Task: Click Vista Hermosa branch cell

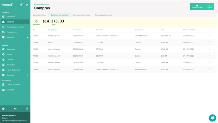Action: tap(141, 69)
